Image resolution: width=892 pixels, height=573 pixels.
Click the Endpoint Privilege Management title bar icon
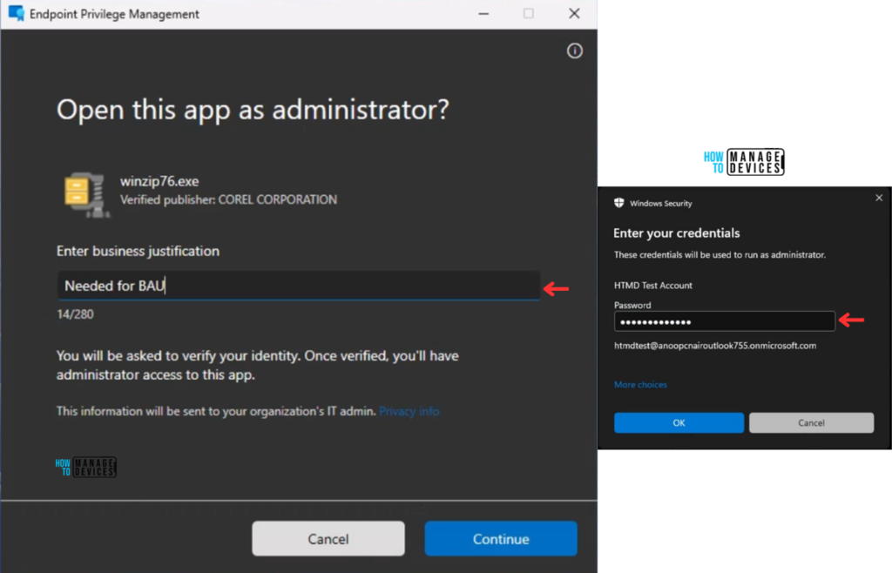(16, 14)
